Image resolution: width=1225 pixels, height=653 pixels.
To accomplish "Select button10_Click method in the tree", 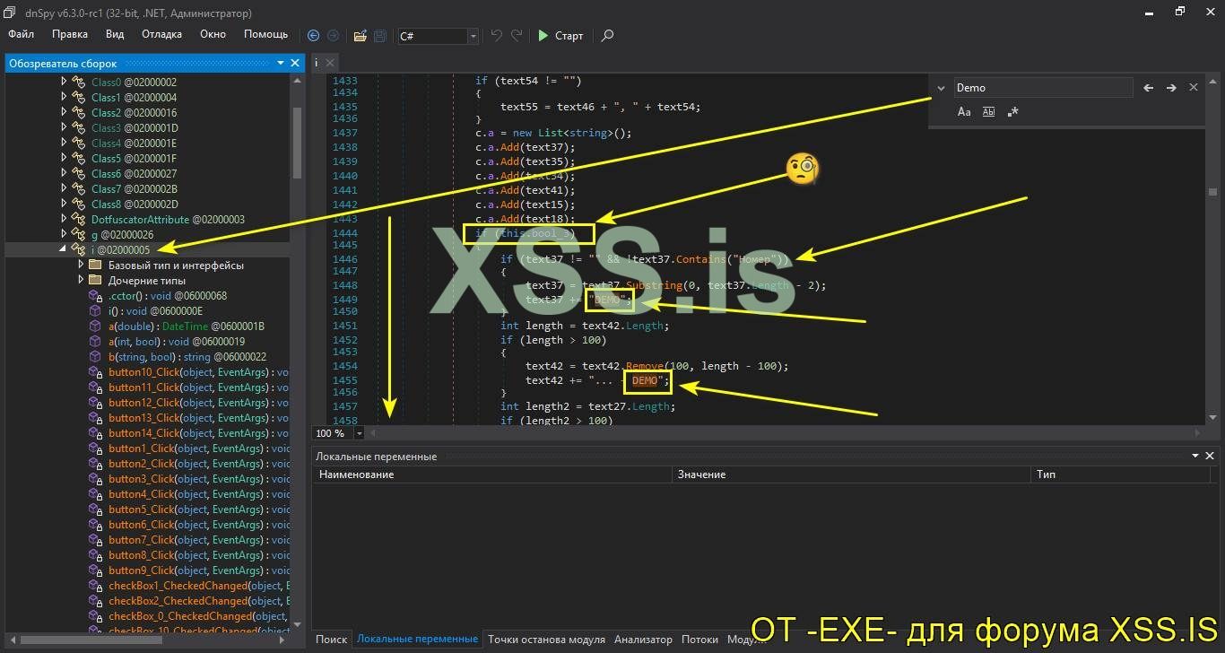I will 188,372.
